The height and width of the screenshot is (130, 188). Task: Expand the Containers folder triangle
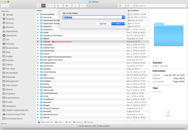[x=38, y=66]
